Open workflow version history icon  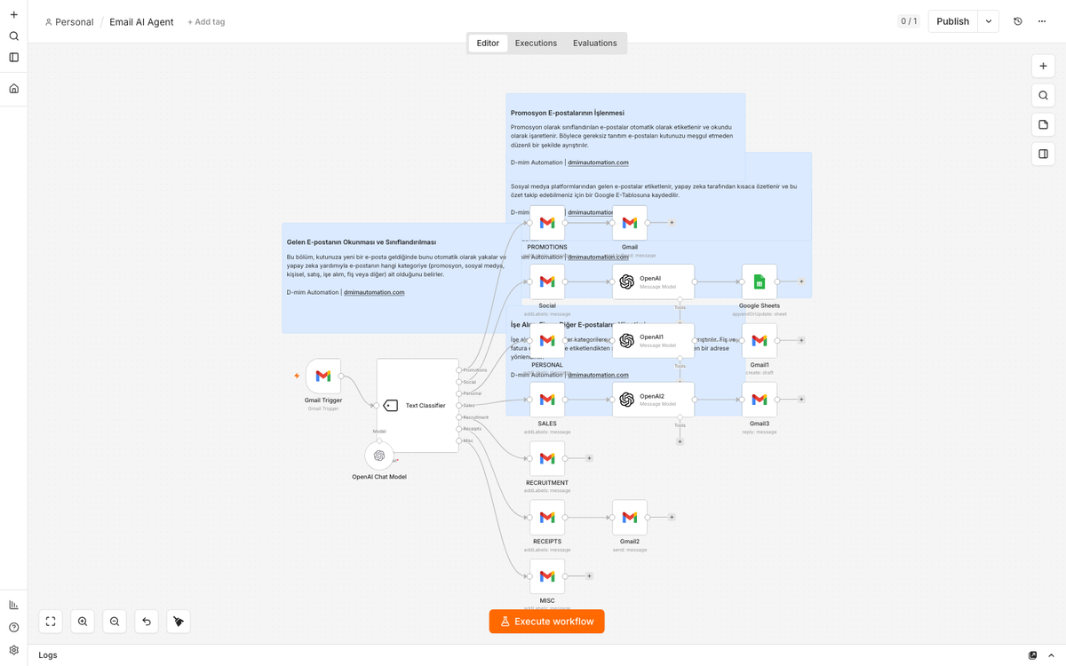coord(1018,21)
